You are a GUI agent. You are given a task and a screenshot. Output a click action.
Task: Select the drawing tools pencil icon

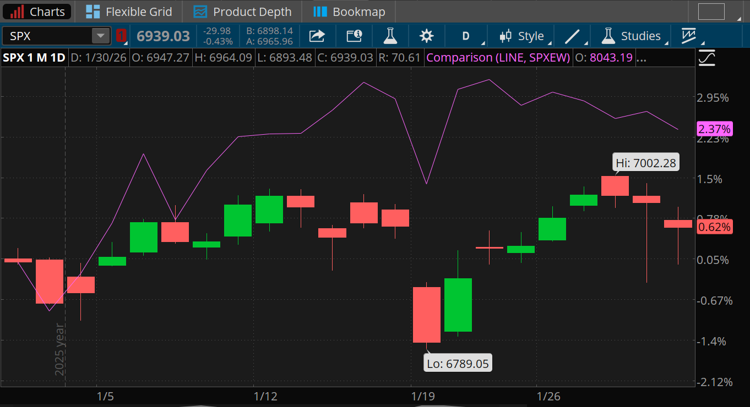click(x=572, y=35)
